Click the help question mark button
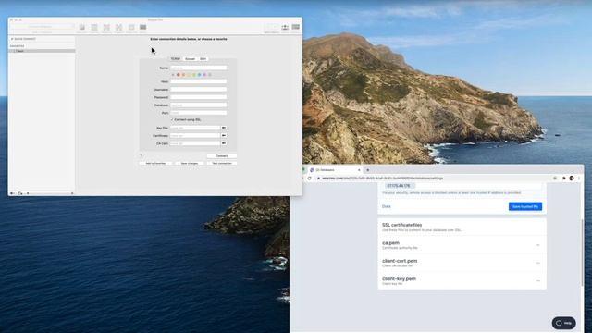The width and height of the screenshot is (592, 333). point(141,155)
